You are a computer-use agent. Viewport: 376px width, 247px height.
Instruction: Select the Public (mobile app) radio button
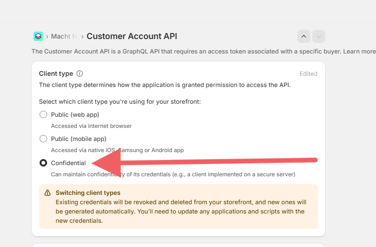(x=43, y=139)
